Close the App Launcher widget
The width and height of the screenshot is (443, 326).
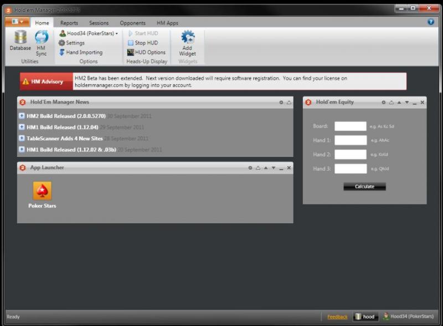pos(289,168)
